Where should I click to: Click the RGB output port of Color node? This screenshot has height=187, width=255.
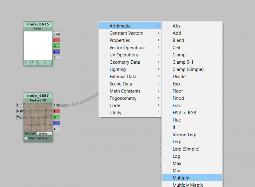coord(56,34)
